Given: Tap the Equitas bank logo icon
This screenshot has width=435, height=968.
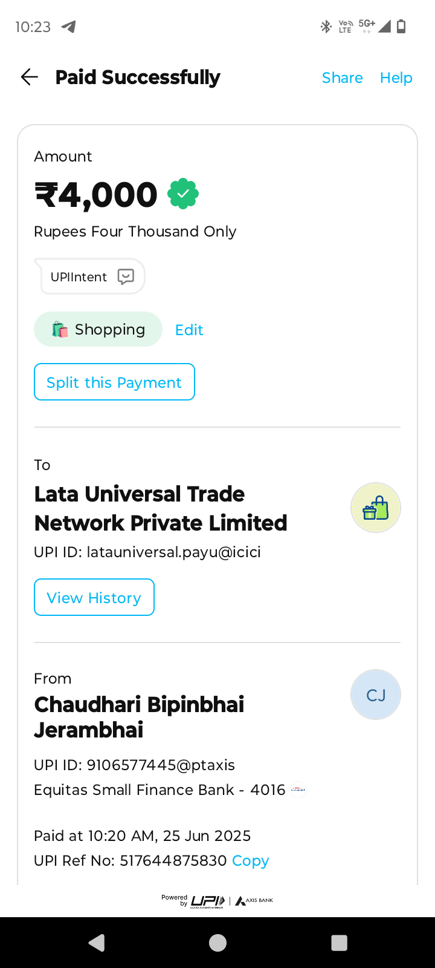Looking at the screenshot, I should tap(298, 790).
